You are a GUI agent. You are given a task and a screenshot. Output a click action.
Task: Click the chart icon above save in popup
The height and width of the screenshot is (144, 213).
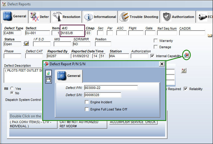49,73
